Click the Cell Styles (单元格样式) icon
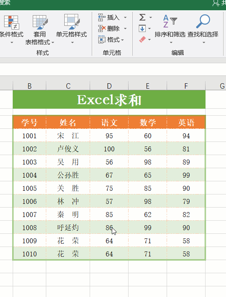The image size is (226, 297). [72, 22]
